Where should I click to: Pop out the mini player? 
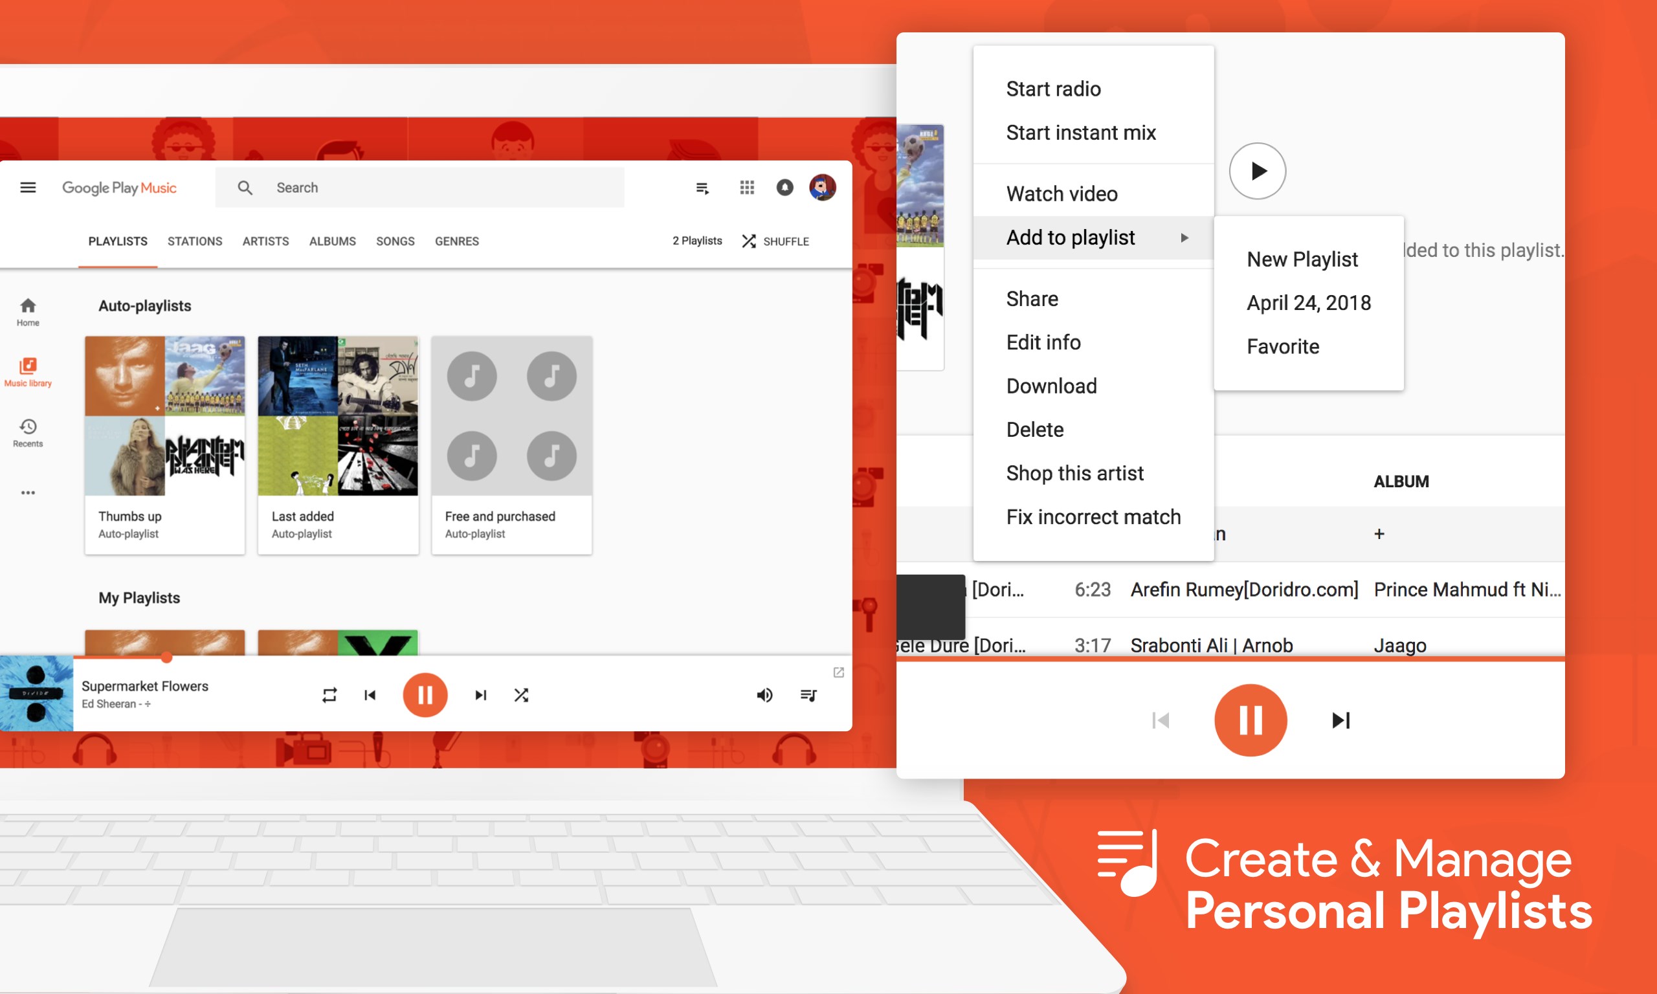[838, 672]
